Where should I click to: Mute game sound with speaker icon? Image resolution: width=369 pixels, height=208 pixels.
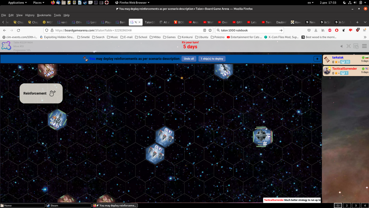point(342,46)
